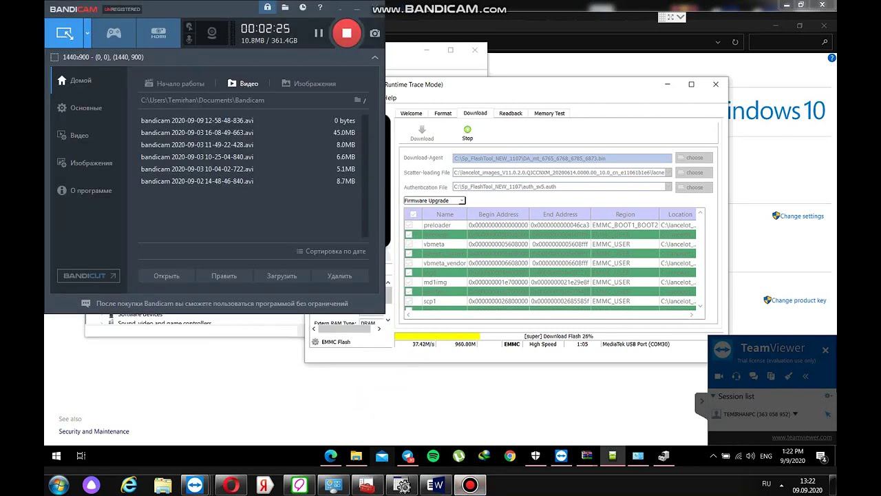Viewport: 881px width, 496px height.
Task: Open Основные settings in Bandicam sidebar
Action: [86, 108]
